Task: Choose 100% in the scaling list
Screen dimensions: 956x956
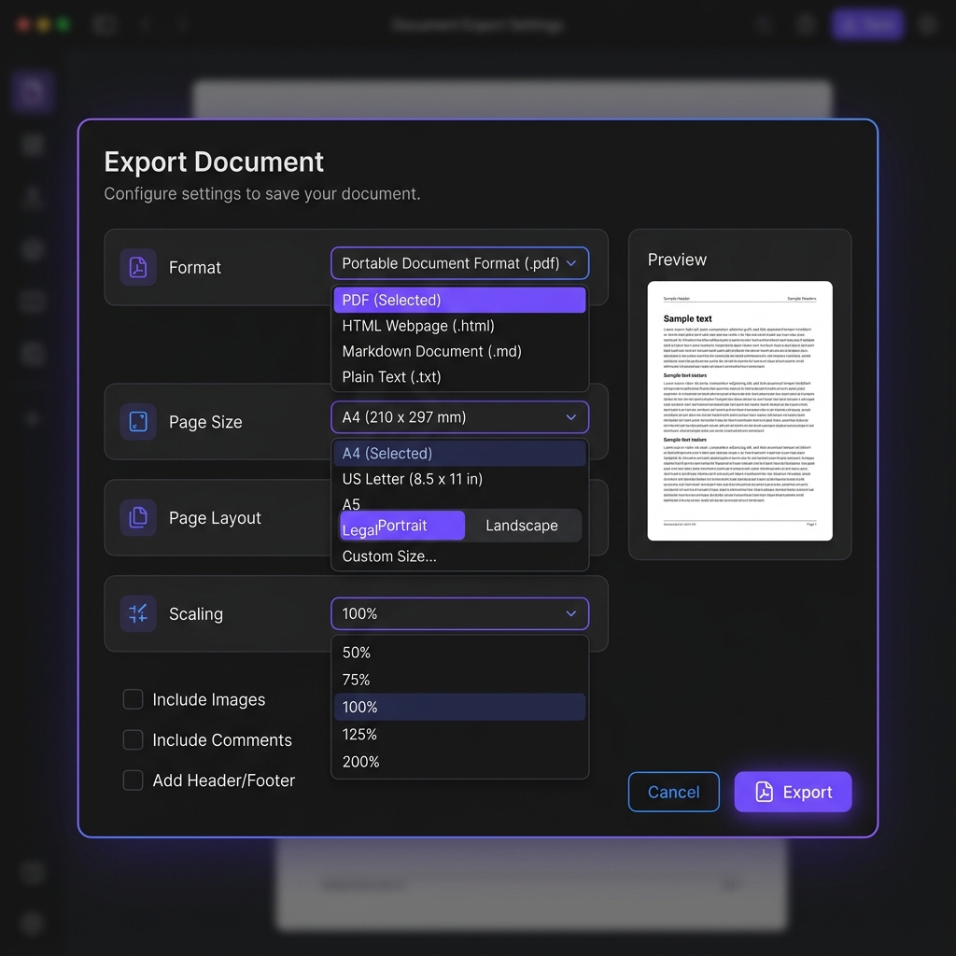Action: pos(459,707)
